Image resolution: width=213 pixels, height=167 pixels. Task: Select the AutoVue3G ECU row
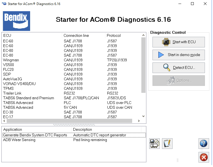click(x=72, y=79)
